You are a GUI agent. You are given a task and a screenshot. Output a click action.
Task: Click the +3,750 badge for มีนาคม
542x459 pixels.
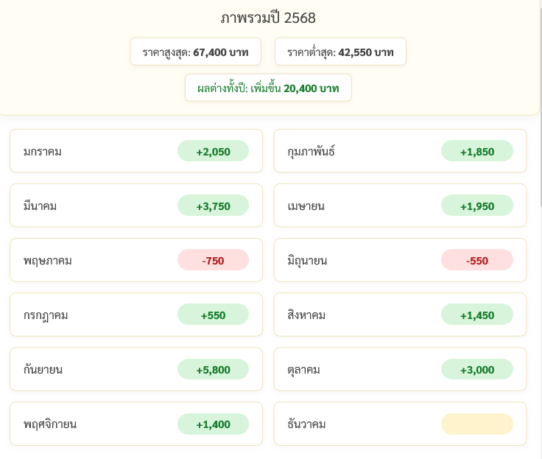(213, 206)
